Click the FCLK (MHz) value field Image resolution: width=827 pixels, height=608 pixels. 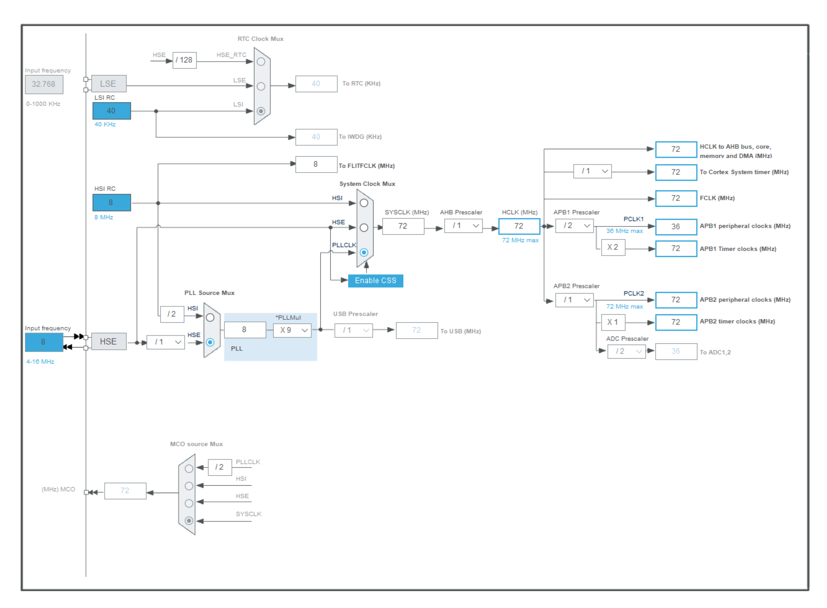pos(676,198)
